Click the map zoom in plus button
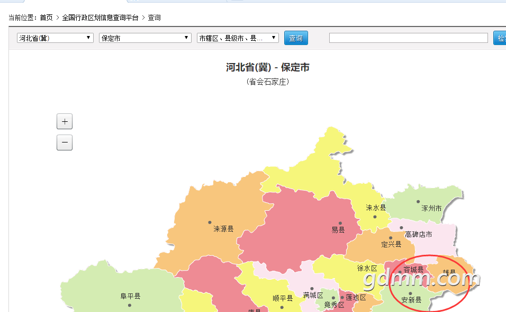 [65, 121]
